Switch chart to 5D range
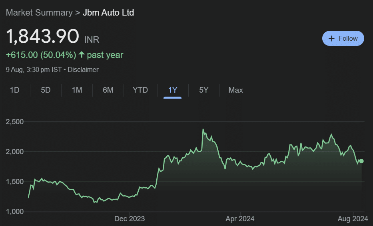 [x=46, y=90]
